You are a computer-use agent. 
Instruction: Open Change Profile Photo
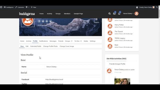pos(50,46)
